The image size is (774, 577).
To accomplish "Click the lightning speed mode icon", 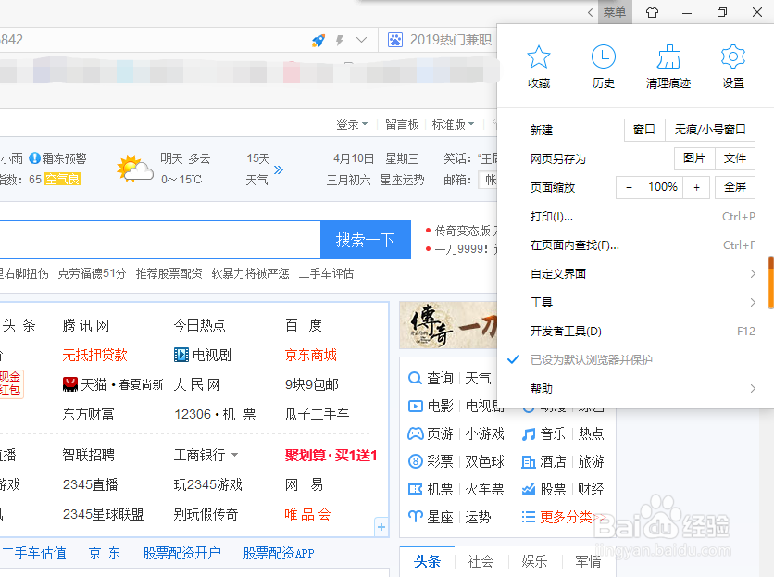I will point(340,40).
